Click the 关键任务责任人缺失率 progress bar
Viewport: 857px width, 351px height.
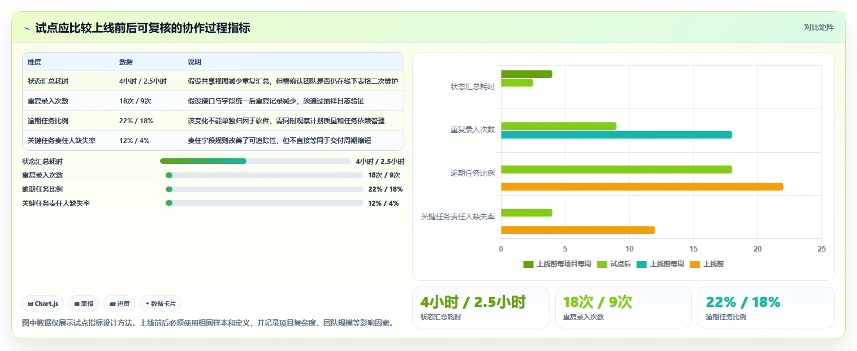265,203
